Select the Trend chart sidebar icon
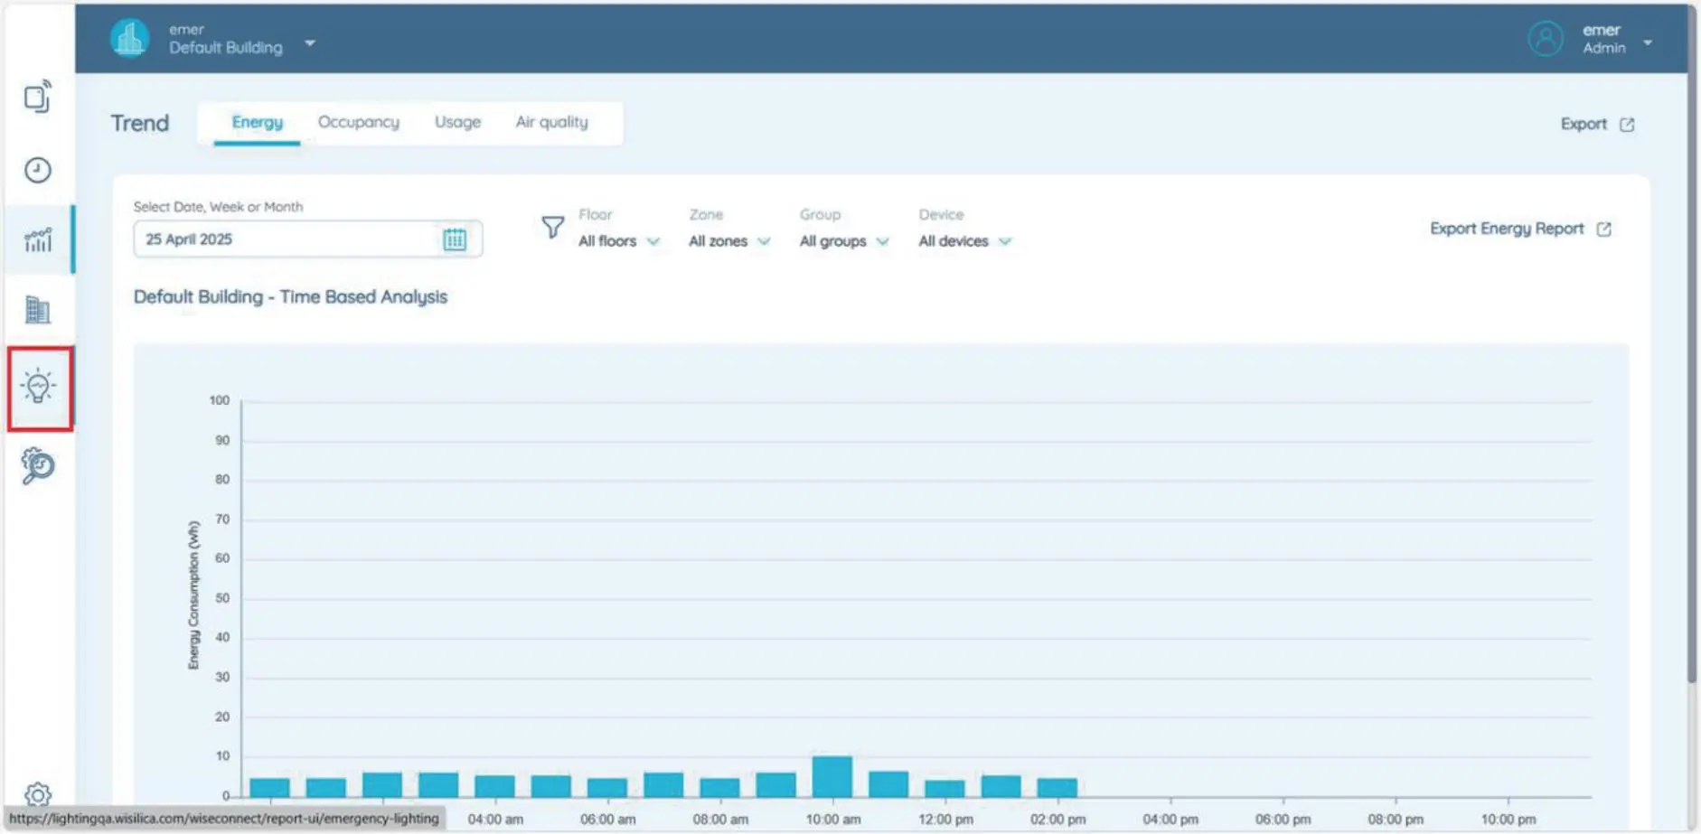 click(38, 239)
